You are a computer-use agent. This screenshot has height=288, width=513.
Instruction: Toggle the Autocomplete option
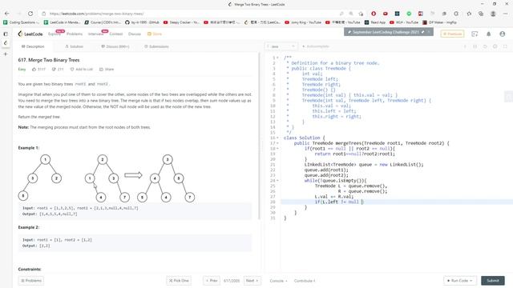[315, 46]
